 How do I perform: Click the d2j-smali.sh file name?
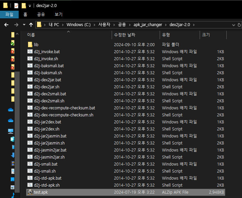45,171
